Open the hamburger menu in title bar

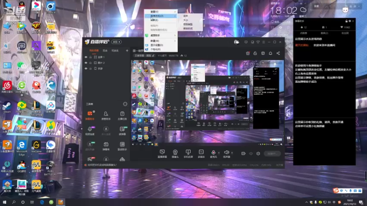point(263,42)
